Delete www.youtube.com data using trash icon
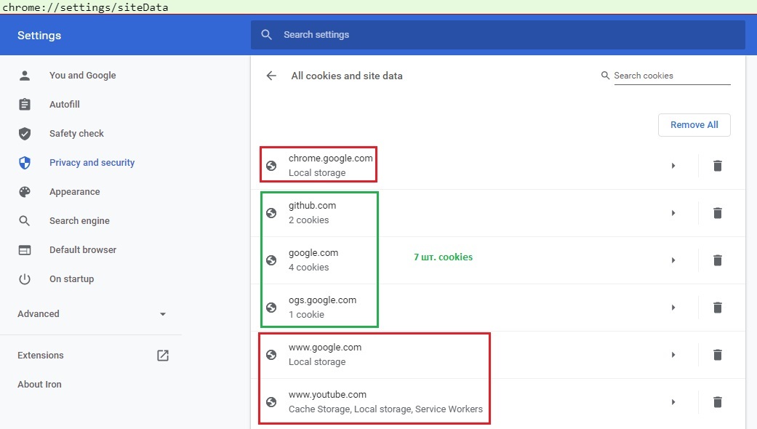Viewport: 757px width, 429px height. click(x=718, y=402)
